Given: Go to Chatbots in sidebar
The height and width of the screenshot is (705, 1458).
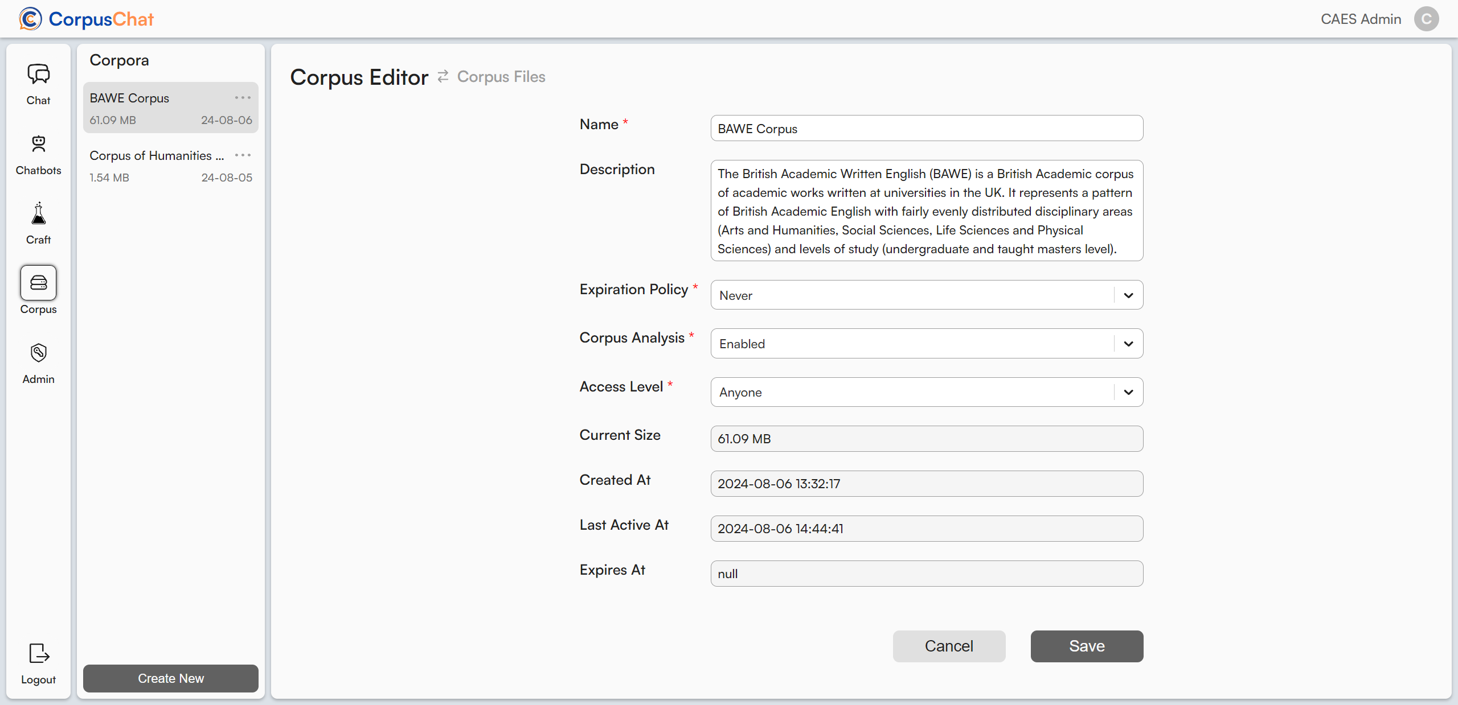Looking at the screenshot, I should 38,145.
